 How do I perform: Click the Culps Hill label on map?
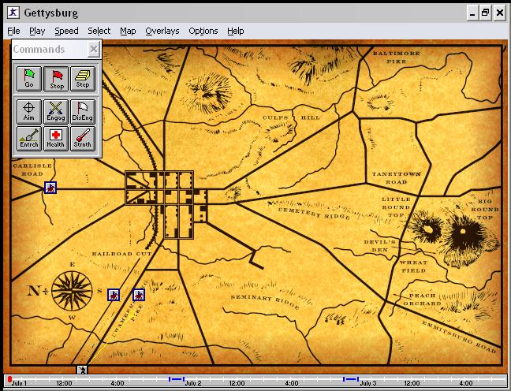coord(291,117)
